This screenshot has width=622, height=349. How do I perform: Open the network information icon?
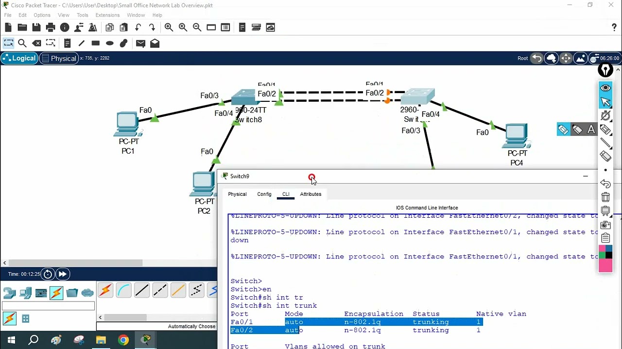coord(65,28)
